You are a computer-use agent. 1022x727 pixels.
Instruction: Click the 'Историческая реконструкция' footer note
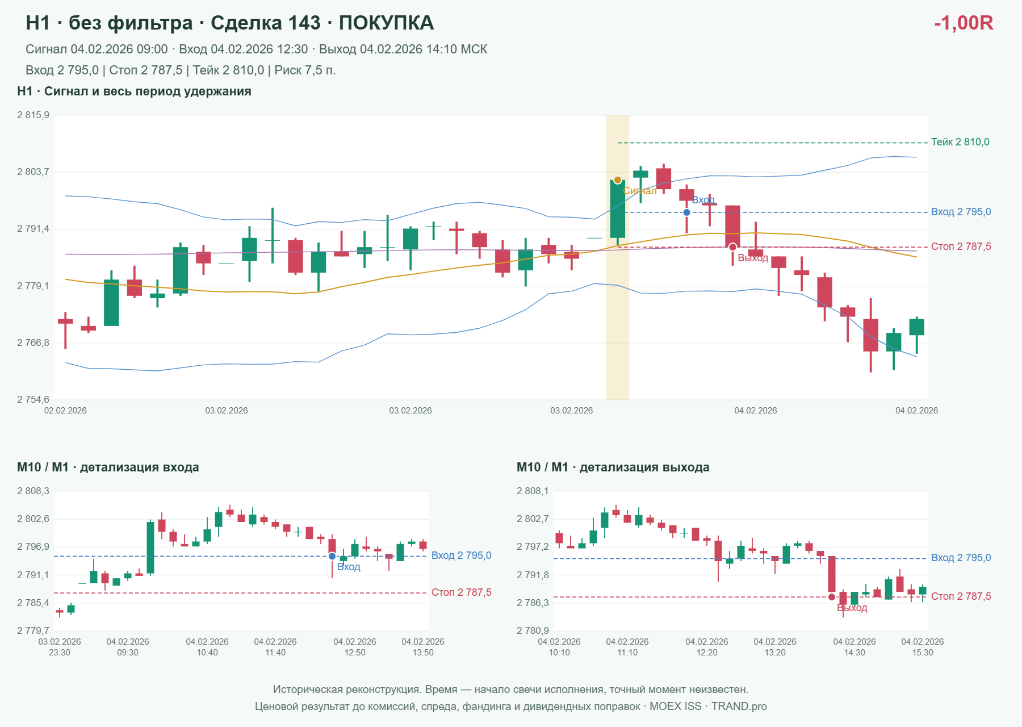510,690
